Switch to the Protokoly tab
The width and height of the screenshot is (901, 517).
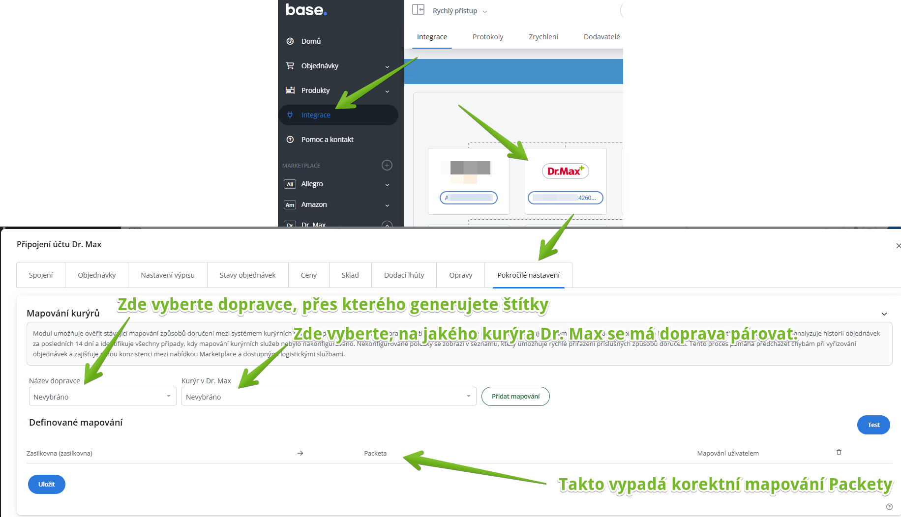(x=487, y=37)
